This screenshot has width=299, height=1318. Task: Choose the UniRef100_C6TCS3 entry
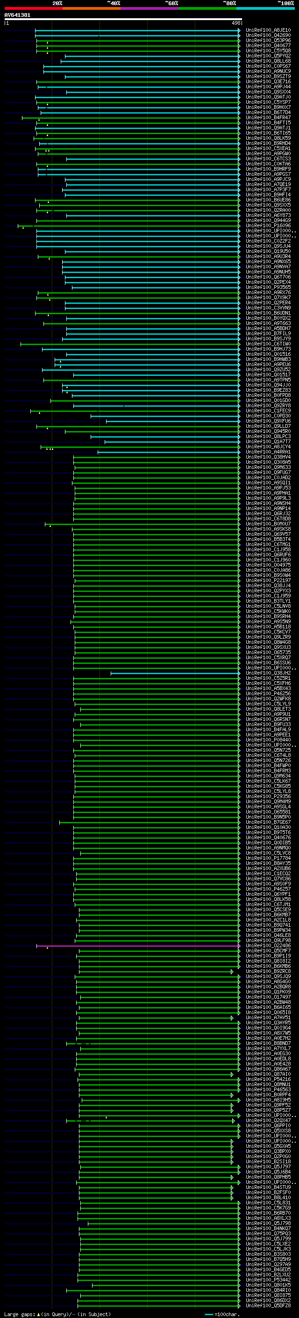pyautogui.click(x=268, y=158)
